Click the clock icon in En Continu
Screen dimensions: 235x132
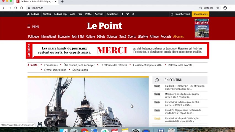coord(157,80)
